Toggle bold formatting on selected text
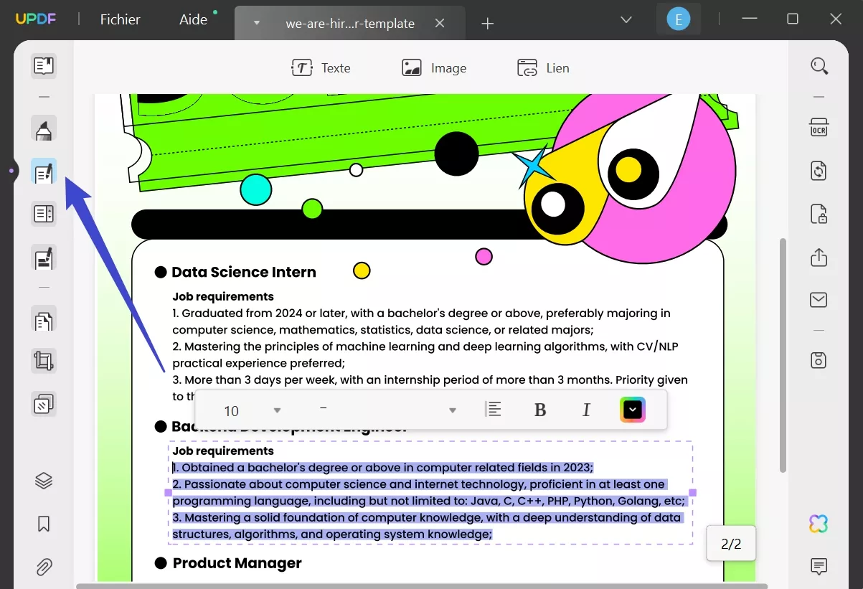The width and height of the screenshot is (863, 589). (x=540, y=410)
